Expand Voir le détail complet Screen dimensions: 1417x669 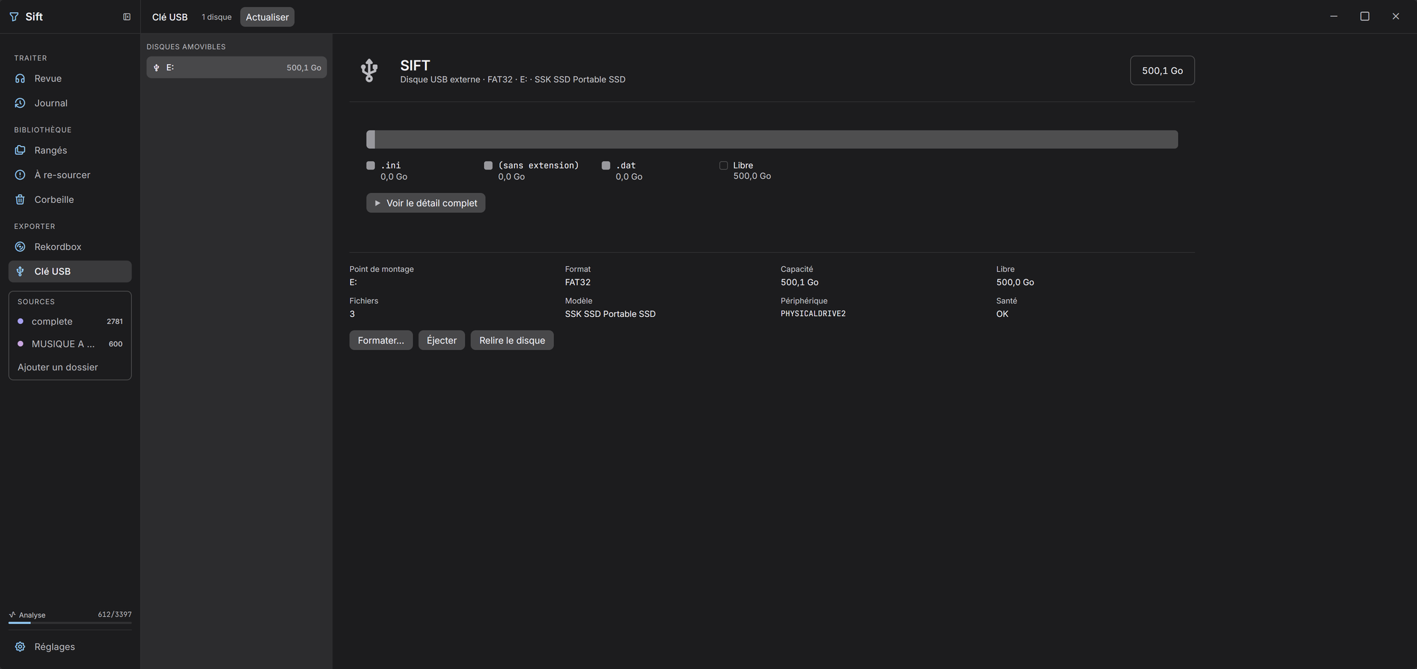(x=426, y=203)
